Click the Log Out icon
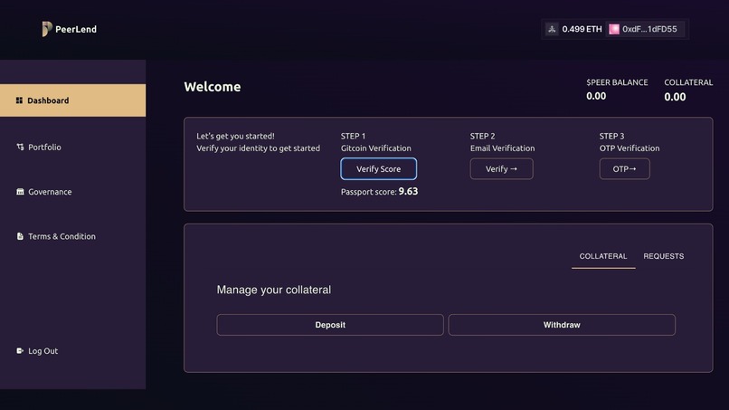 tap(20, 351)
